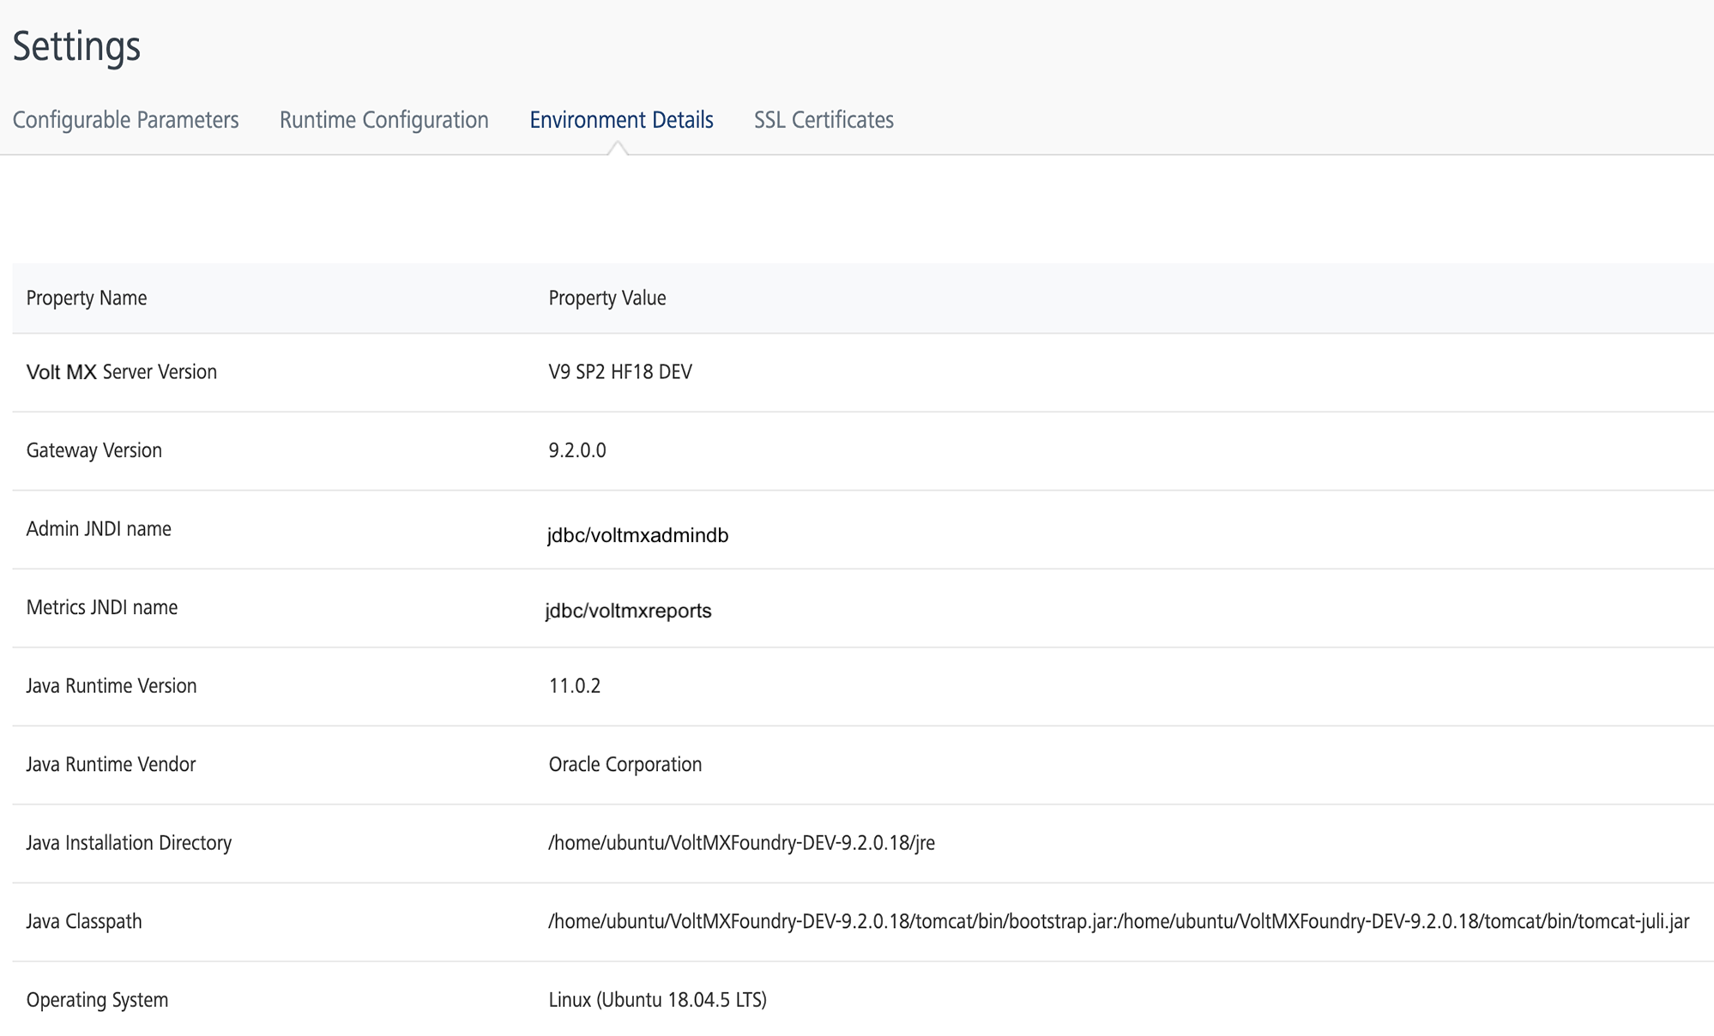The height and width of the screenshot is (1036, 1714).
Task: Click the Linux Ubuntu operating system value
Action: pyautogui.click(x=657, y=1000)
